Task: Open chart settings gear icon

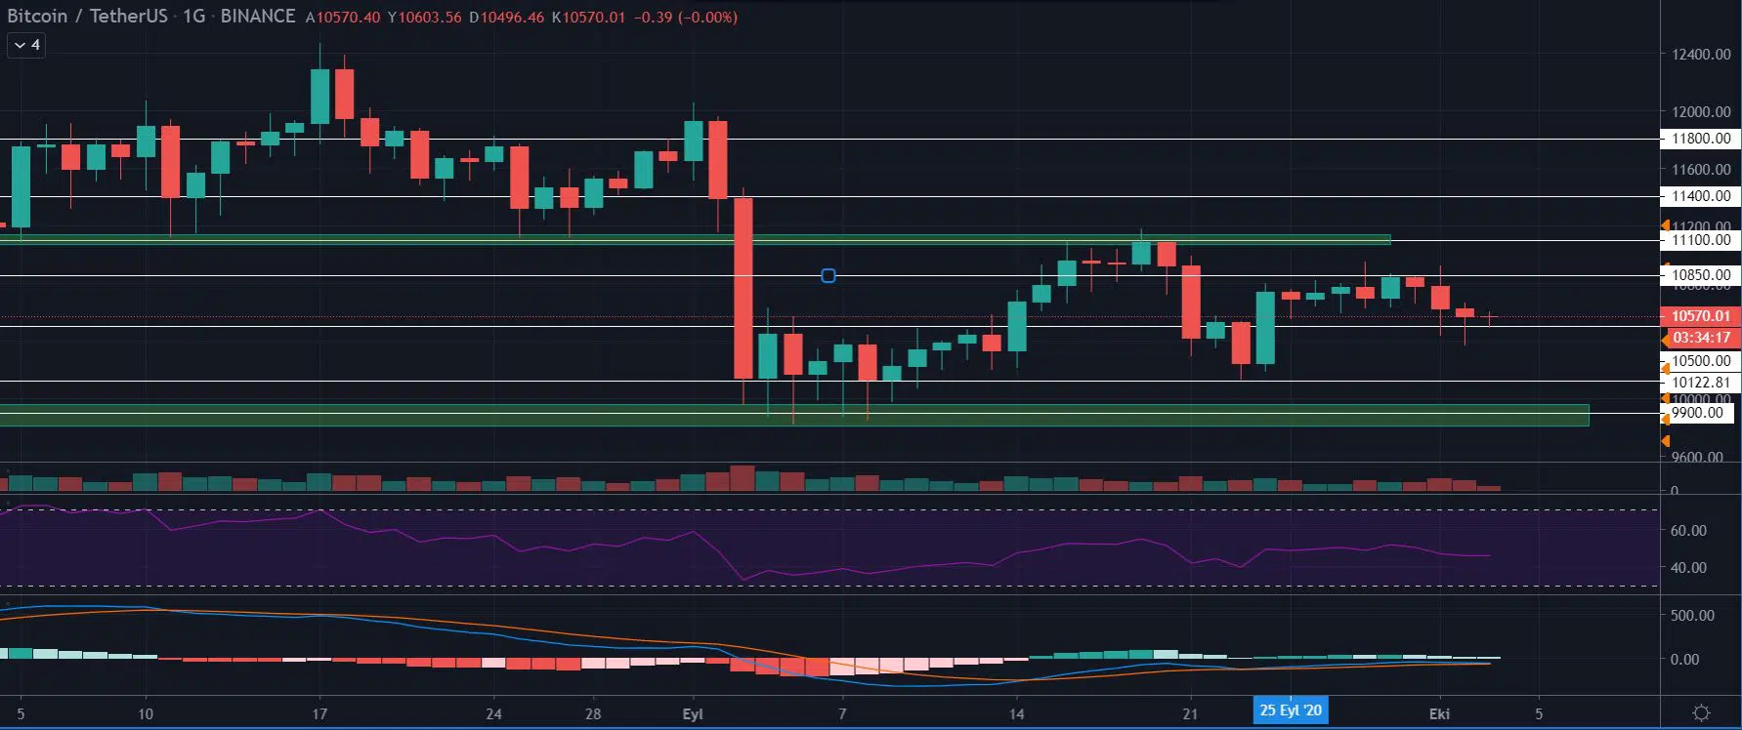Action: coord(1700,712)
